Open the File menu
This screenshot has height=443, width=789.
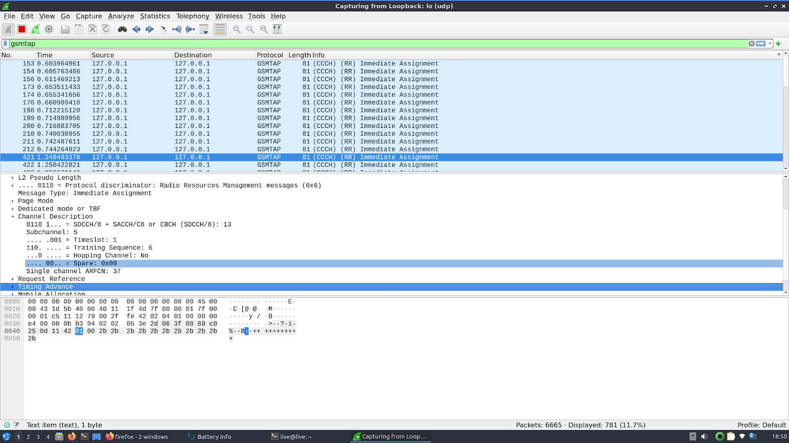pyautogui.click(x=9, y=16)
